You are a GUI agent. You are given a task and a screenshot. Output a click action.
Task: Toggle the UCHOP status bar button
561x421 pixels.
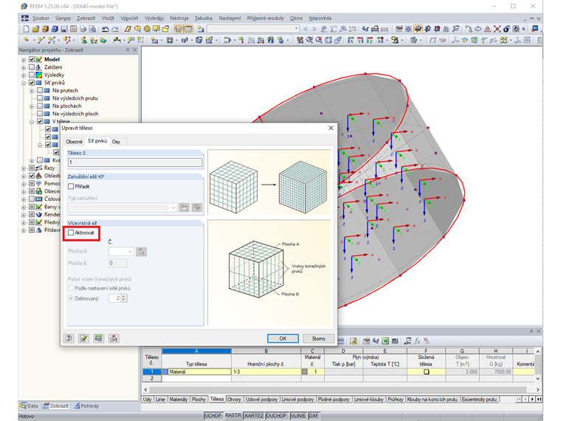coord(213,416)
